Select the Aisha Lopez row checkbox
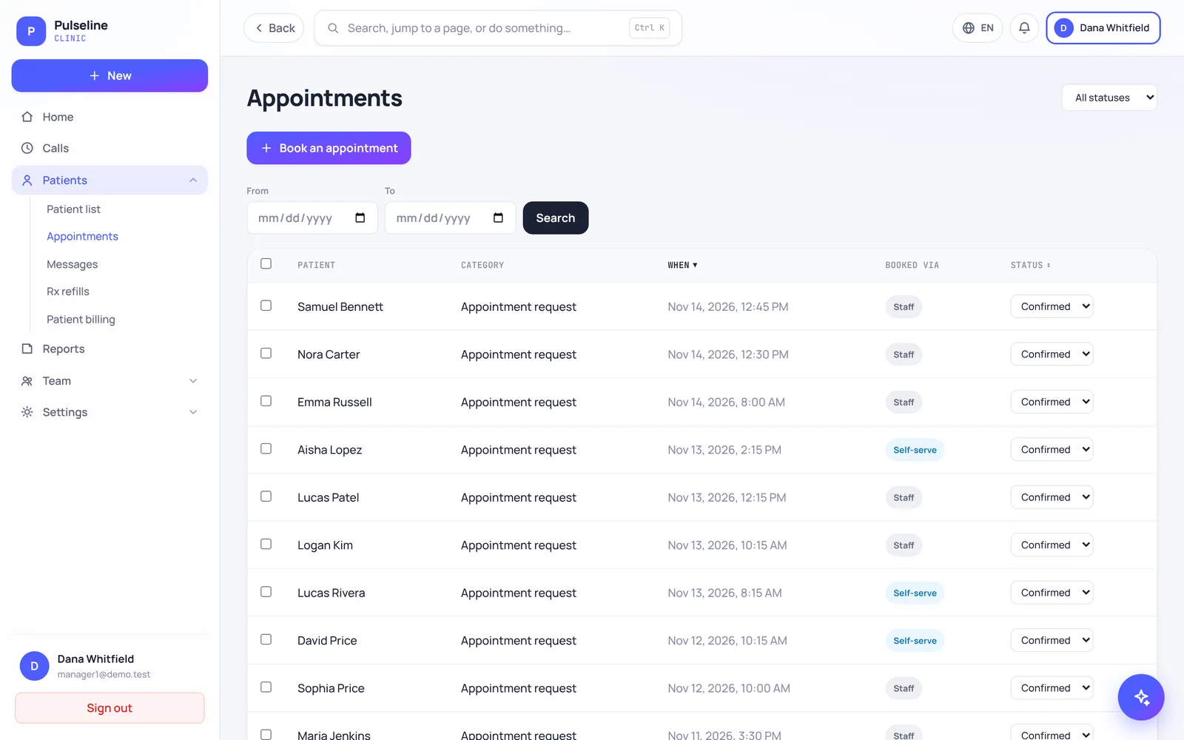The width and height of the screenshot is (1184, 740). (266, 448)
